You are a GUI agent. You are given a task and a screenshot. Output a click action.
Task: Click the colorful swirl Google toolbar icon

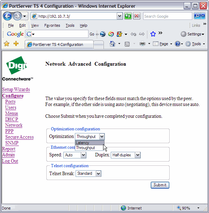coord(111,34)
